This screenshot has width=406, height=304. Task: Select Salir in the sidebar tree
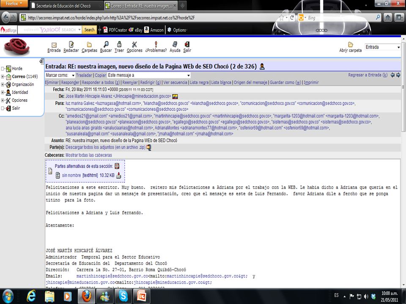coord(16,108)
